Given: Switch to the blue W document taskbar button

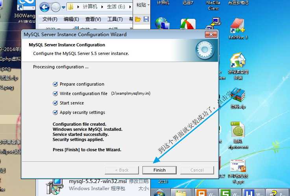Looking at the screenshot, I should tap(254, 192).
